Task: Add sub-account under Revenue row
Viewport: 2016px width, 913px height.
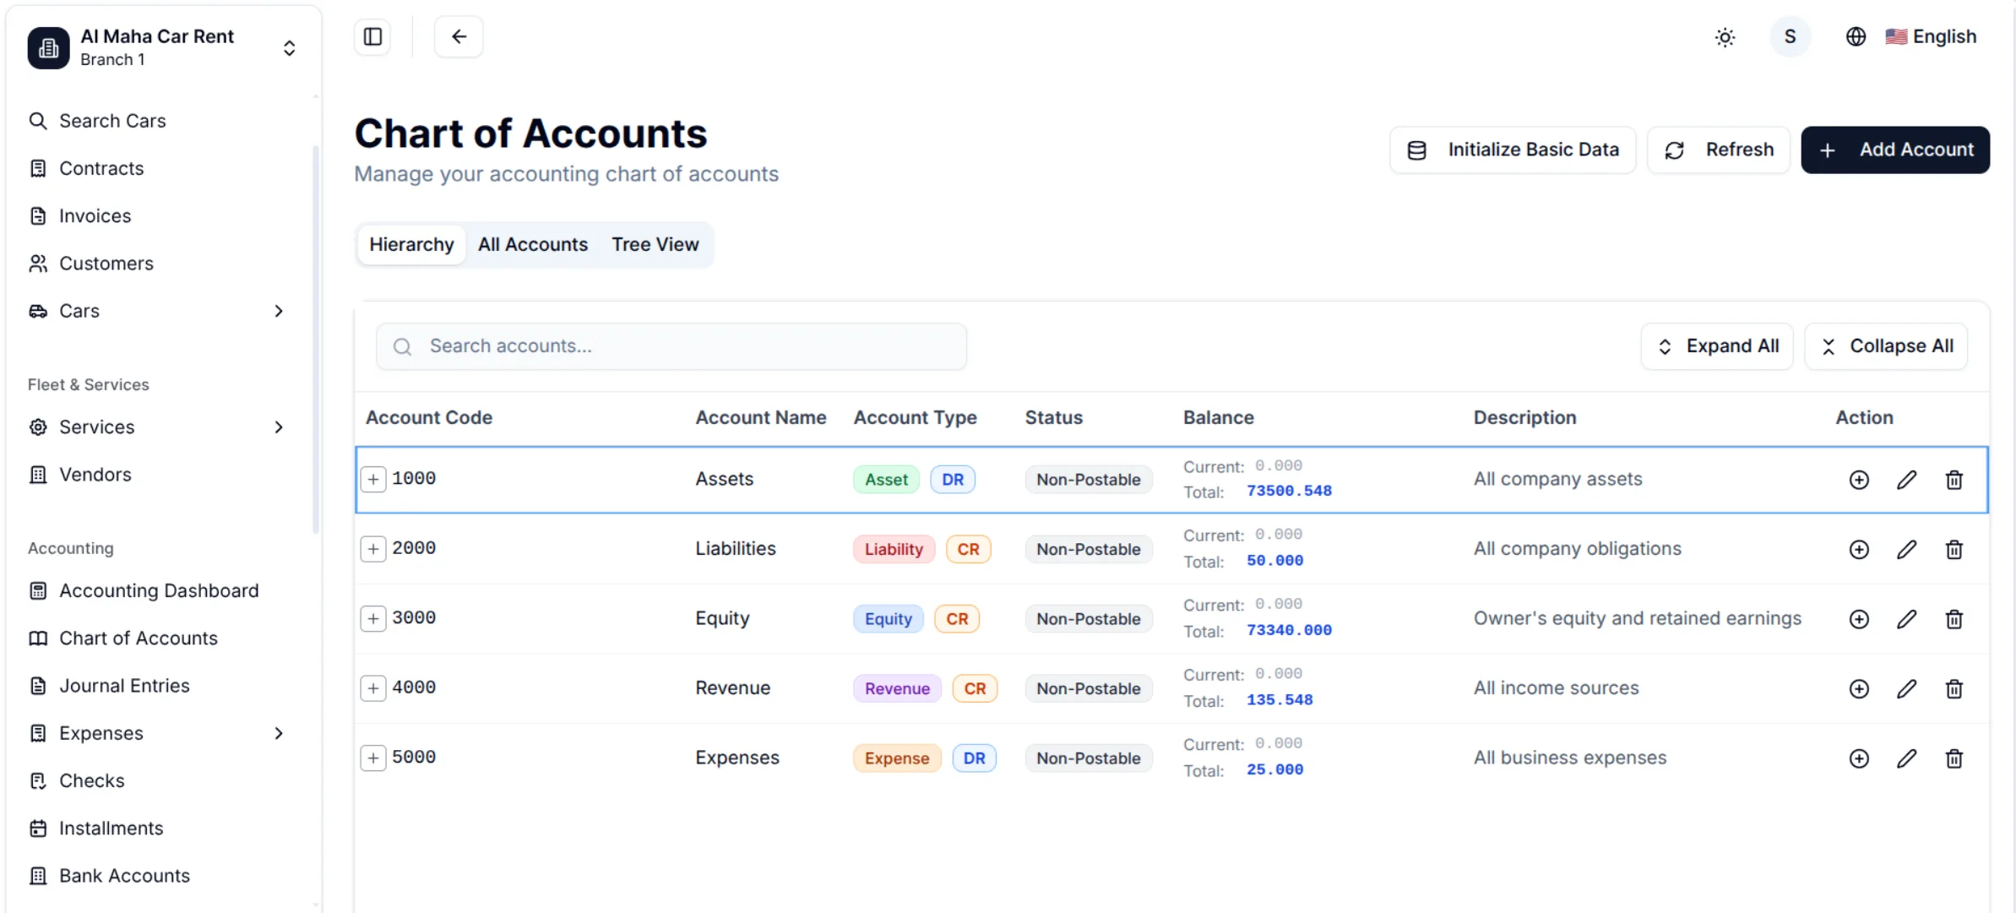Action: pyautogui.click(x=1859, y=688)
